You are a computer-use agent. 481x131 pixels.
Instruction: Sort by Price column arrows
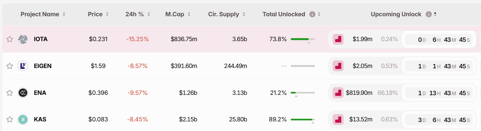tap(107, 14)
